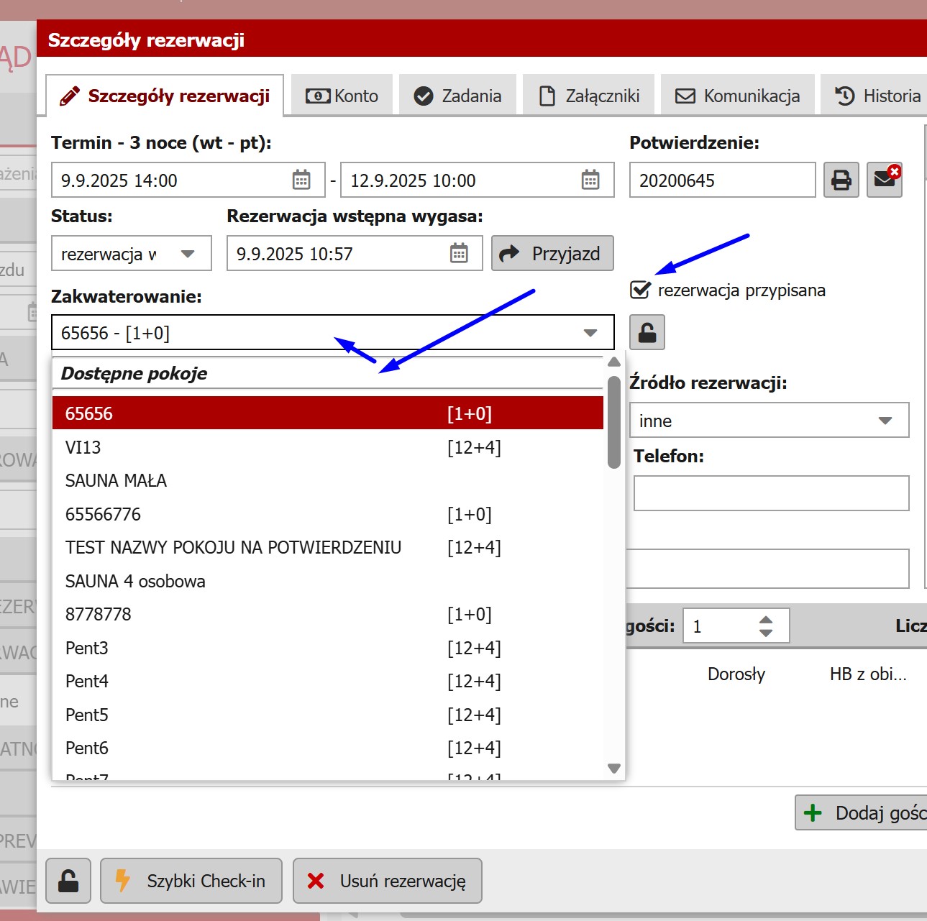The height and width of the screenshot is (921, 927).
Task: Click the room list scroll-up arrow
Action: [613, 362]
